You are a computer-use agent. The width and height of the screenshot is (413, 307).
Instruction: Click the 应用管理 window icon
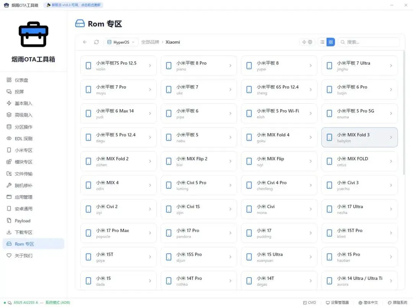[9, 197]
